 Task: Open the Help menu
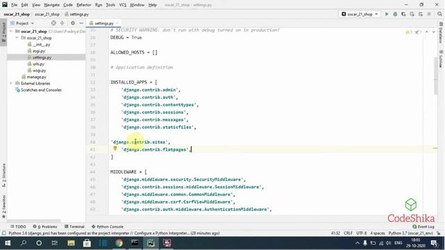[152, 5]
